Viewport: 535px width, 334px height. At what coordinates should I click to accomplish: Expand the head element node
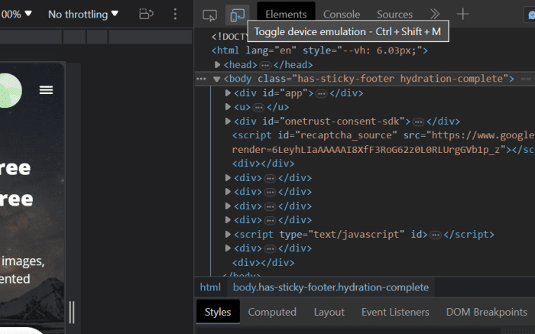218,65
